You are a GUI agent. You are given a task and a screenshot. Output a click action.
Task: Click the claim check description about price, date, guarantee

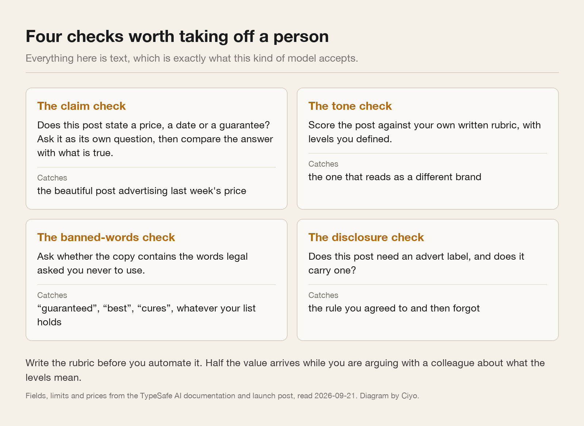(x=155, y=139)
